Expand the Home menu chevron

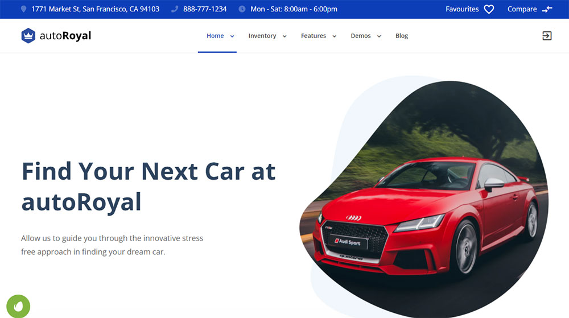[232, 36]
